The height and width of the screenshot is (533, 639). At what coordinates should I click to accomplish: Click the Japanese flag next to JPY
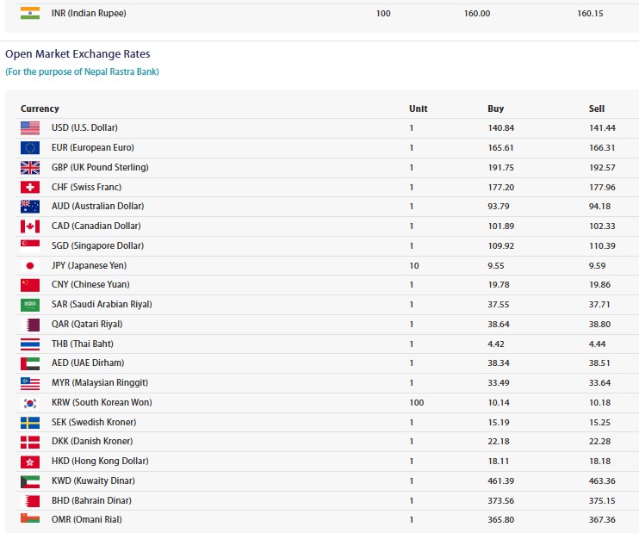pos(30,266)
